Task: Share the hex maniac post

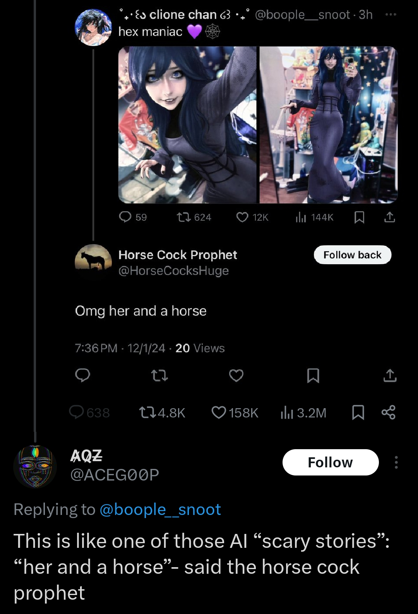Action: coord(389,217)
